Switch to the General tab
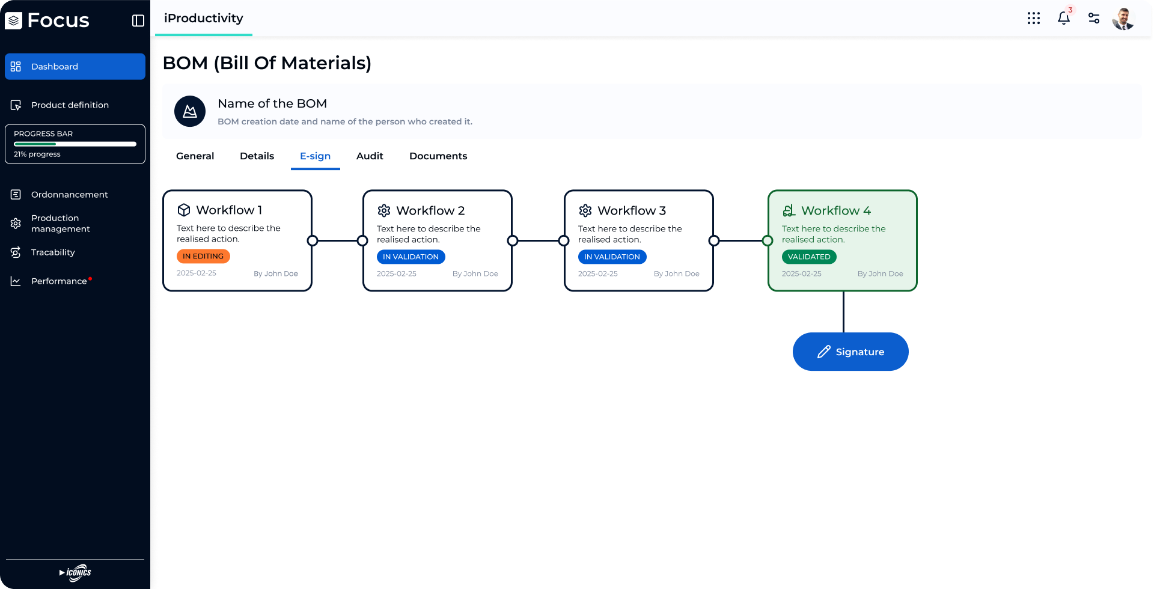The width and height of the screenshot is (1154, 589). coord(195,156)
